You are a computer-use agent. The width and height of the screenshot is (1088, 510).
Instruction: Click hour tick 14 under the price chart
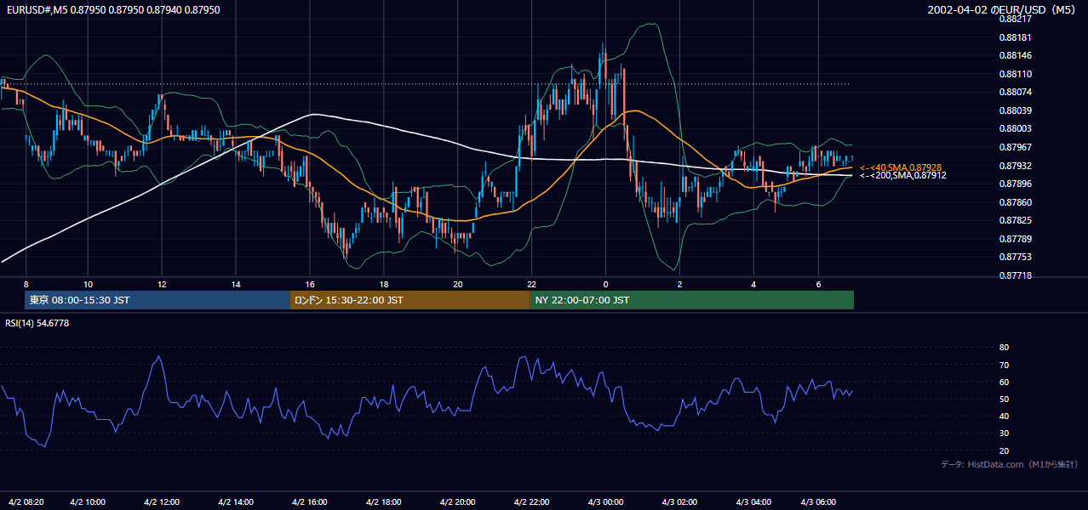pyautogui.click(x=236, y=284)
